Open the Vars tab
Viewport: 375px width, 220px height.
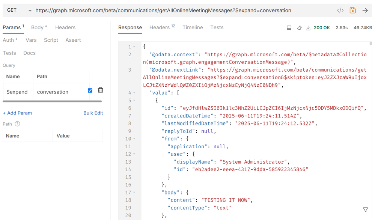[31, 40]
